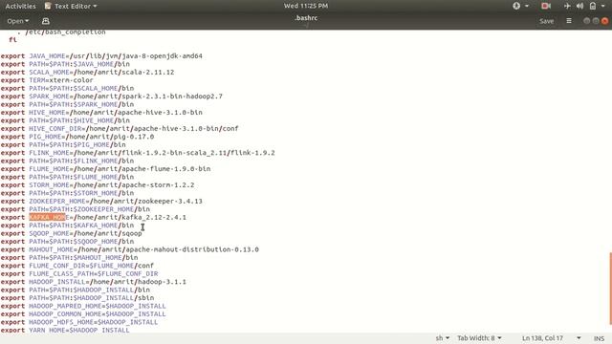Click the PATH=$PATH:$SQOOP_HOME/bin line
The width and height of the screenshot is (612, 344).
[67, 242]
